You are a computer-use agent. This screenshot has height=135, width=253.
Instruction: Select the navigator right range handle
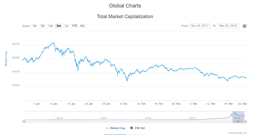244,116
